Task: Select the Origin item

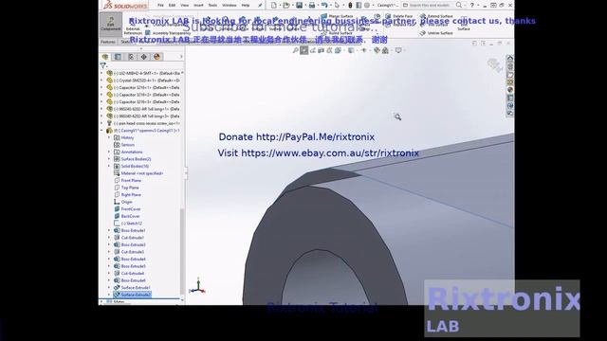Action: 126,202
